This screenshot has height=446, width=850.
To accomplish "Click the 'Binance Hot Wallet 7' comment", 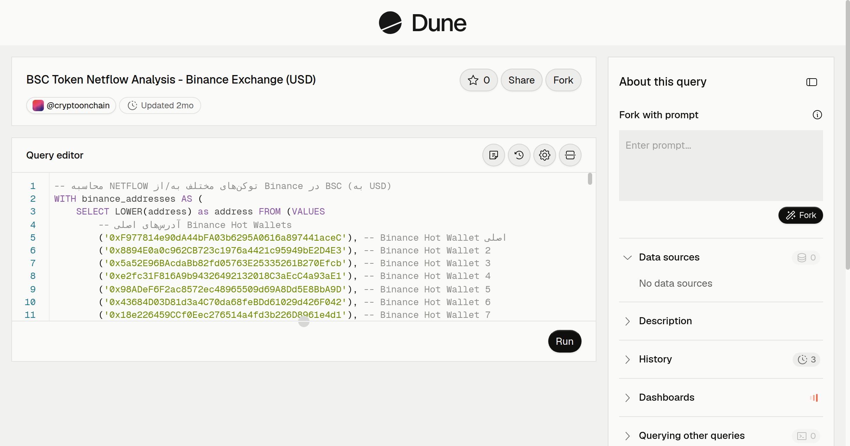I will pos(435,315).
